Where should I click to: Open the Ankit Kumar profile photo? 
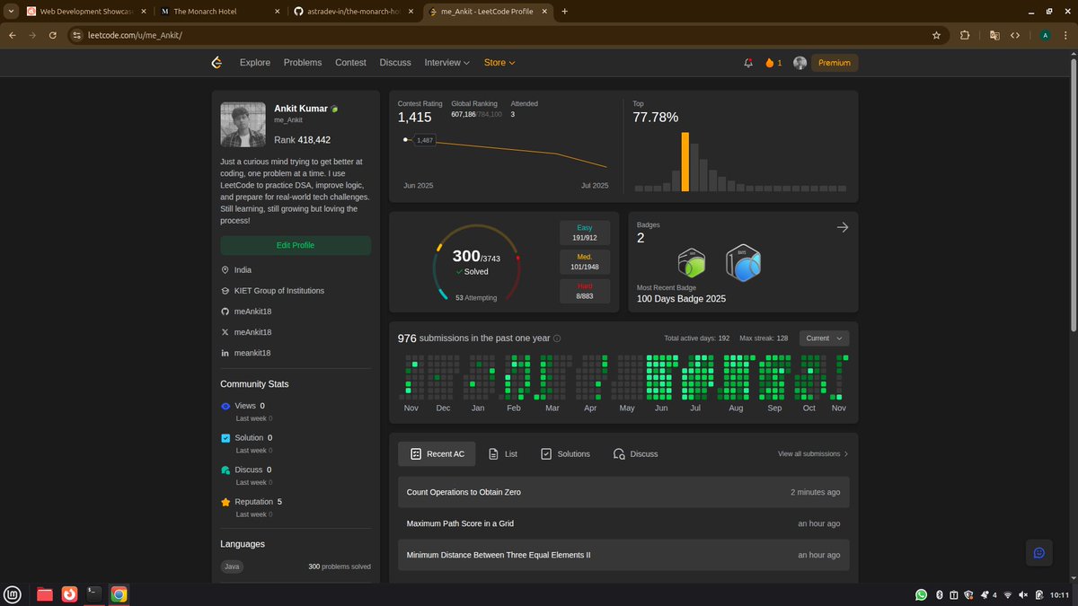coord(243,125)
